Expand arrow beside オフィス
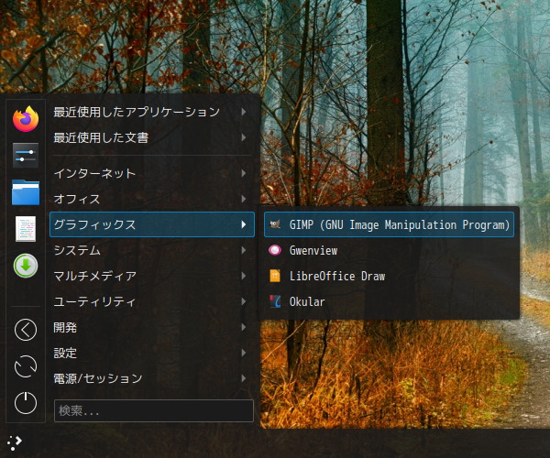Image resolution: width=550 pixels, height=458 pixels. pyautogui.click(x=244, y=199)
